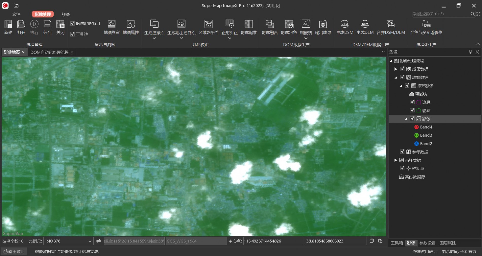Uncheck 原始影像 layer checkbox
The width and height of the screenshot is (482, 256).
click(407, 85)
